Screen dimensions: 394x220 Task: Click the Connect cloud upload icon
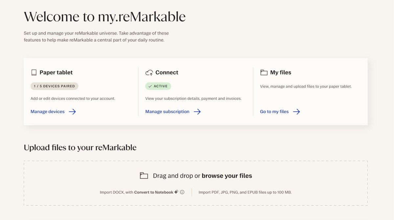[149, 73]
